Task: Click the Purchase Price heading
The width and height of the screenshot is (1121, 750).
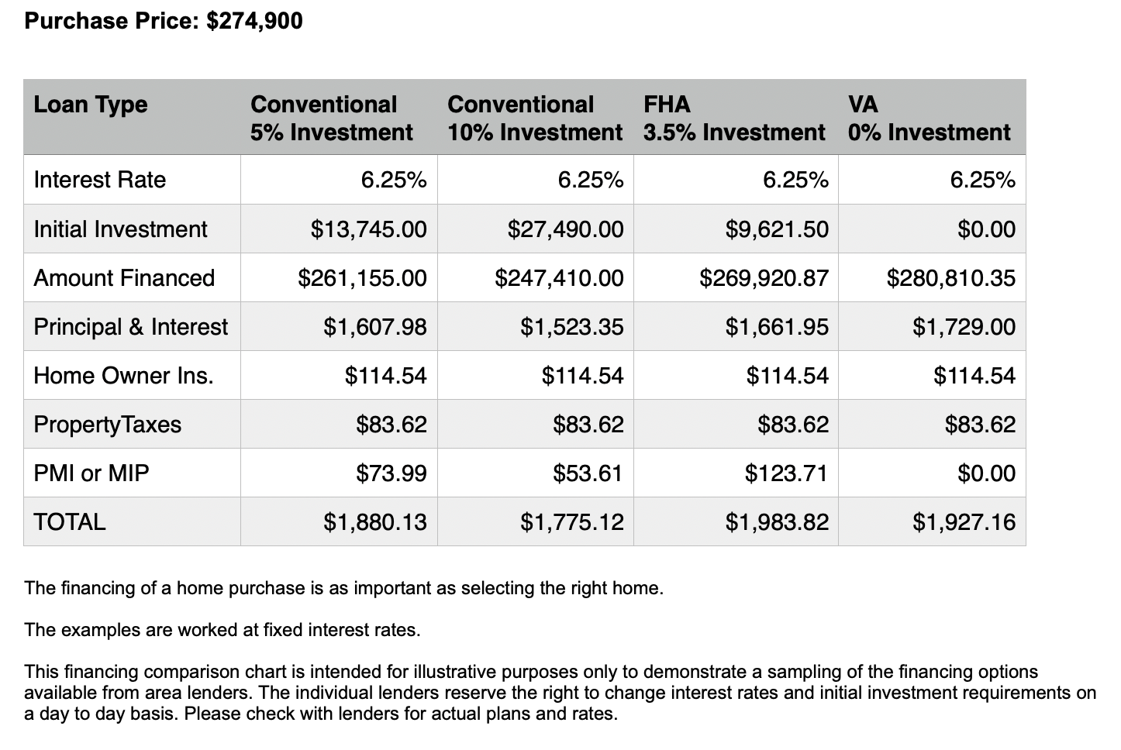Action: pyautogui.click(x=164, y=21)
